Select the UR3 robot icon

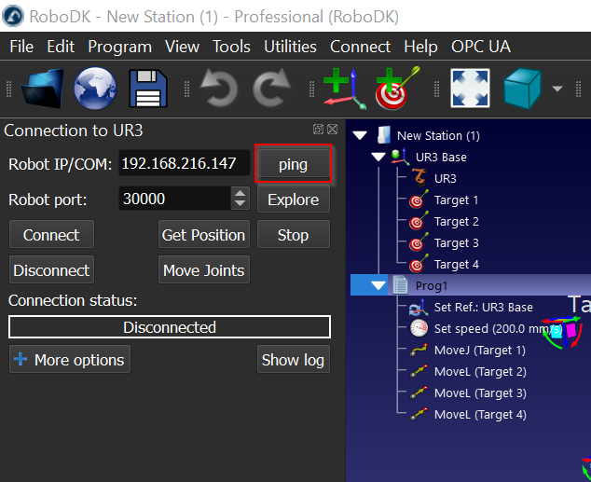tap(419, 177)
